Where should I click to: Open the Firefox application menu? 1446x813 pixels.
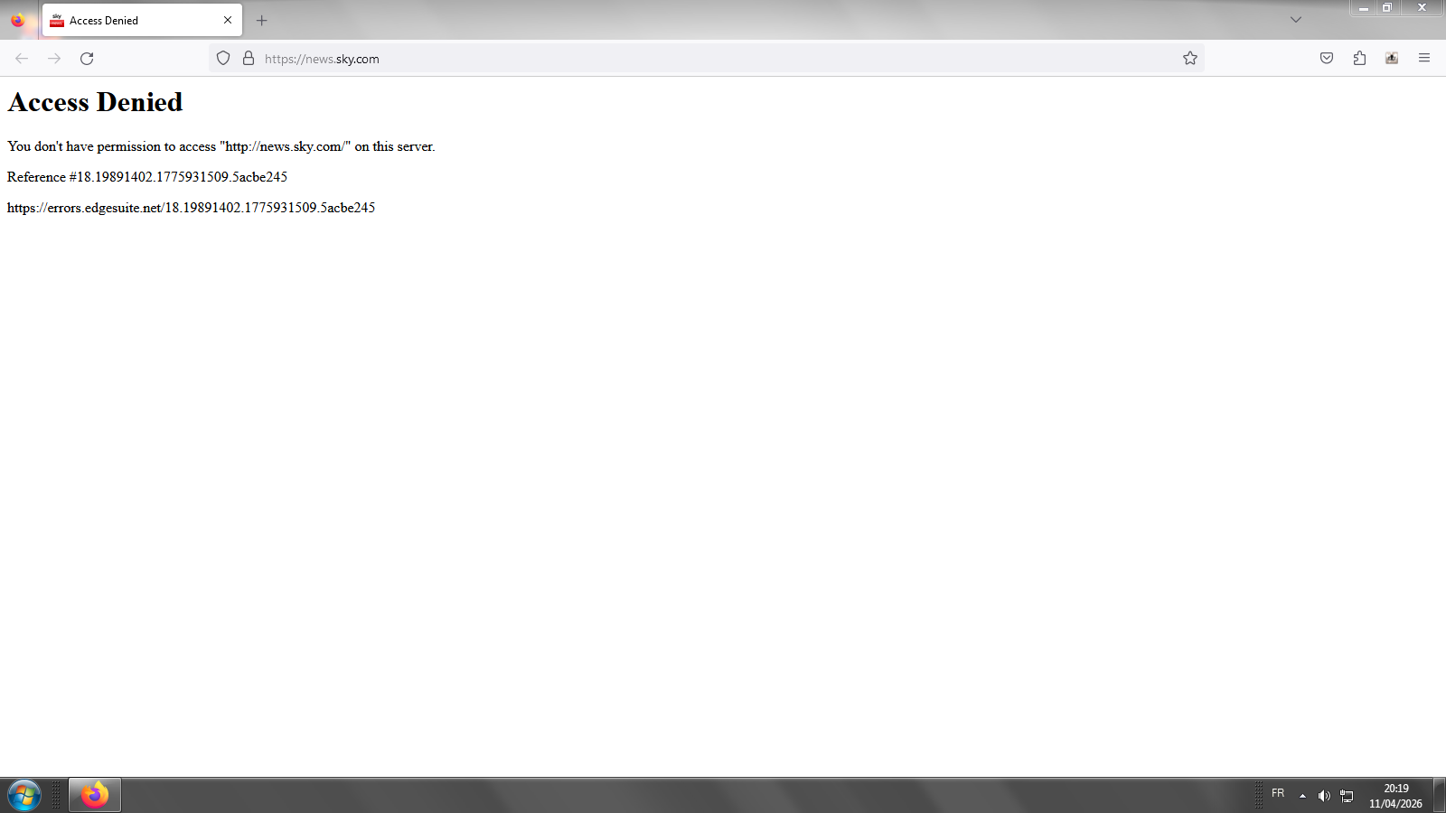[1424, 59]
